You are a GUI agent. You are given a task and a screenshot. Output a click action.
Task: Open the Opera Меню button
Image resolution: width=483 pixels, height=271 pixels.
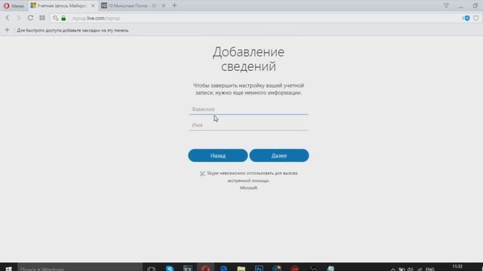pyautogui.click(x=14, y=5)
